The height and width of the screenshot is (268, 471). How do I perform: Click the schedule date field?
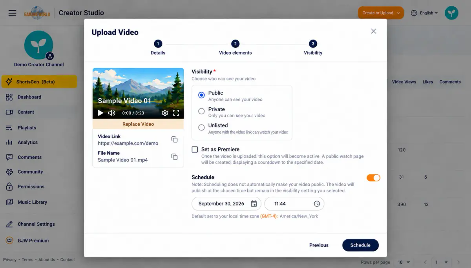[226, 204]
